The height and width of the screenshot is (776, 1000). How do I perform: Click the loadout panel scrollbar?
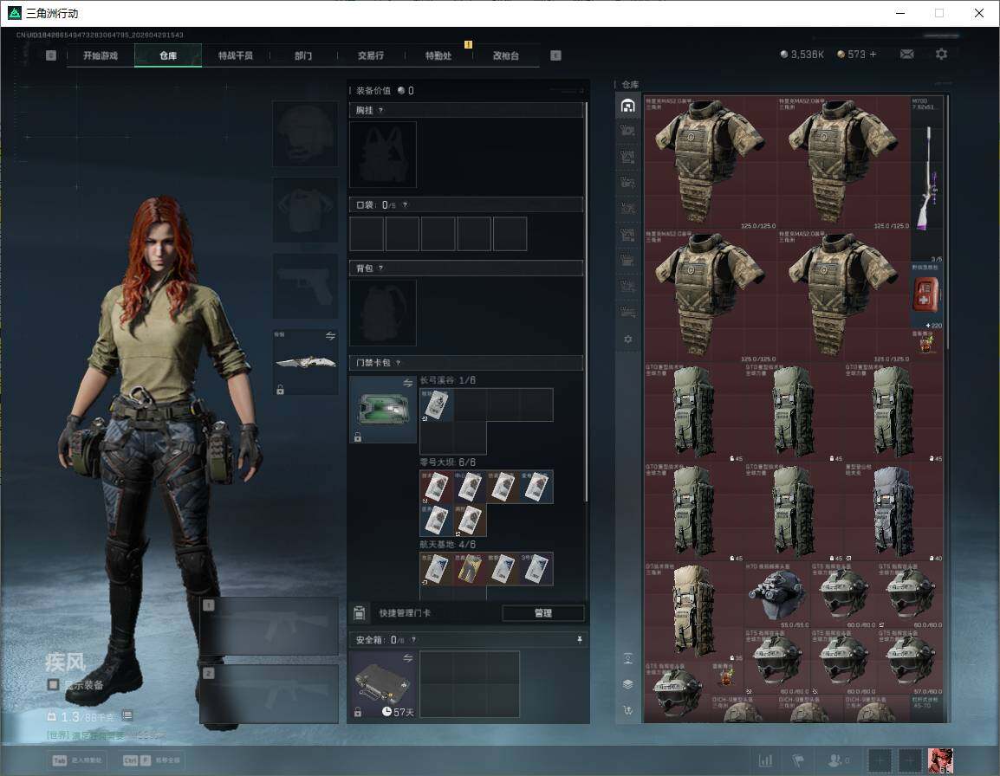tap(586, 300)
